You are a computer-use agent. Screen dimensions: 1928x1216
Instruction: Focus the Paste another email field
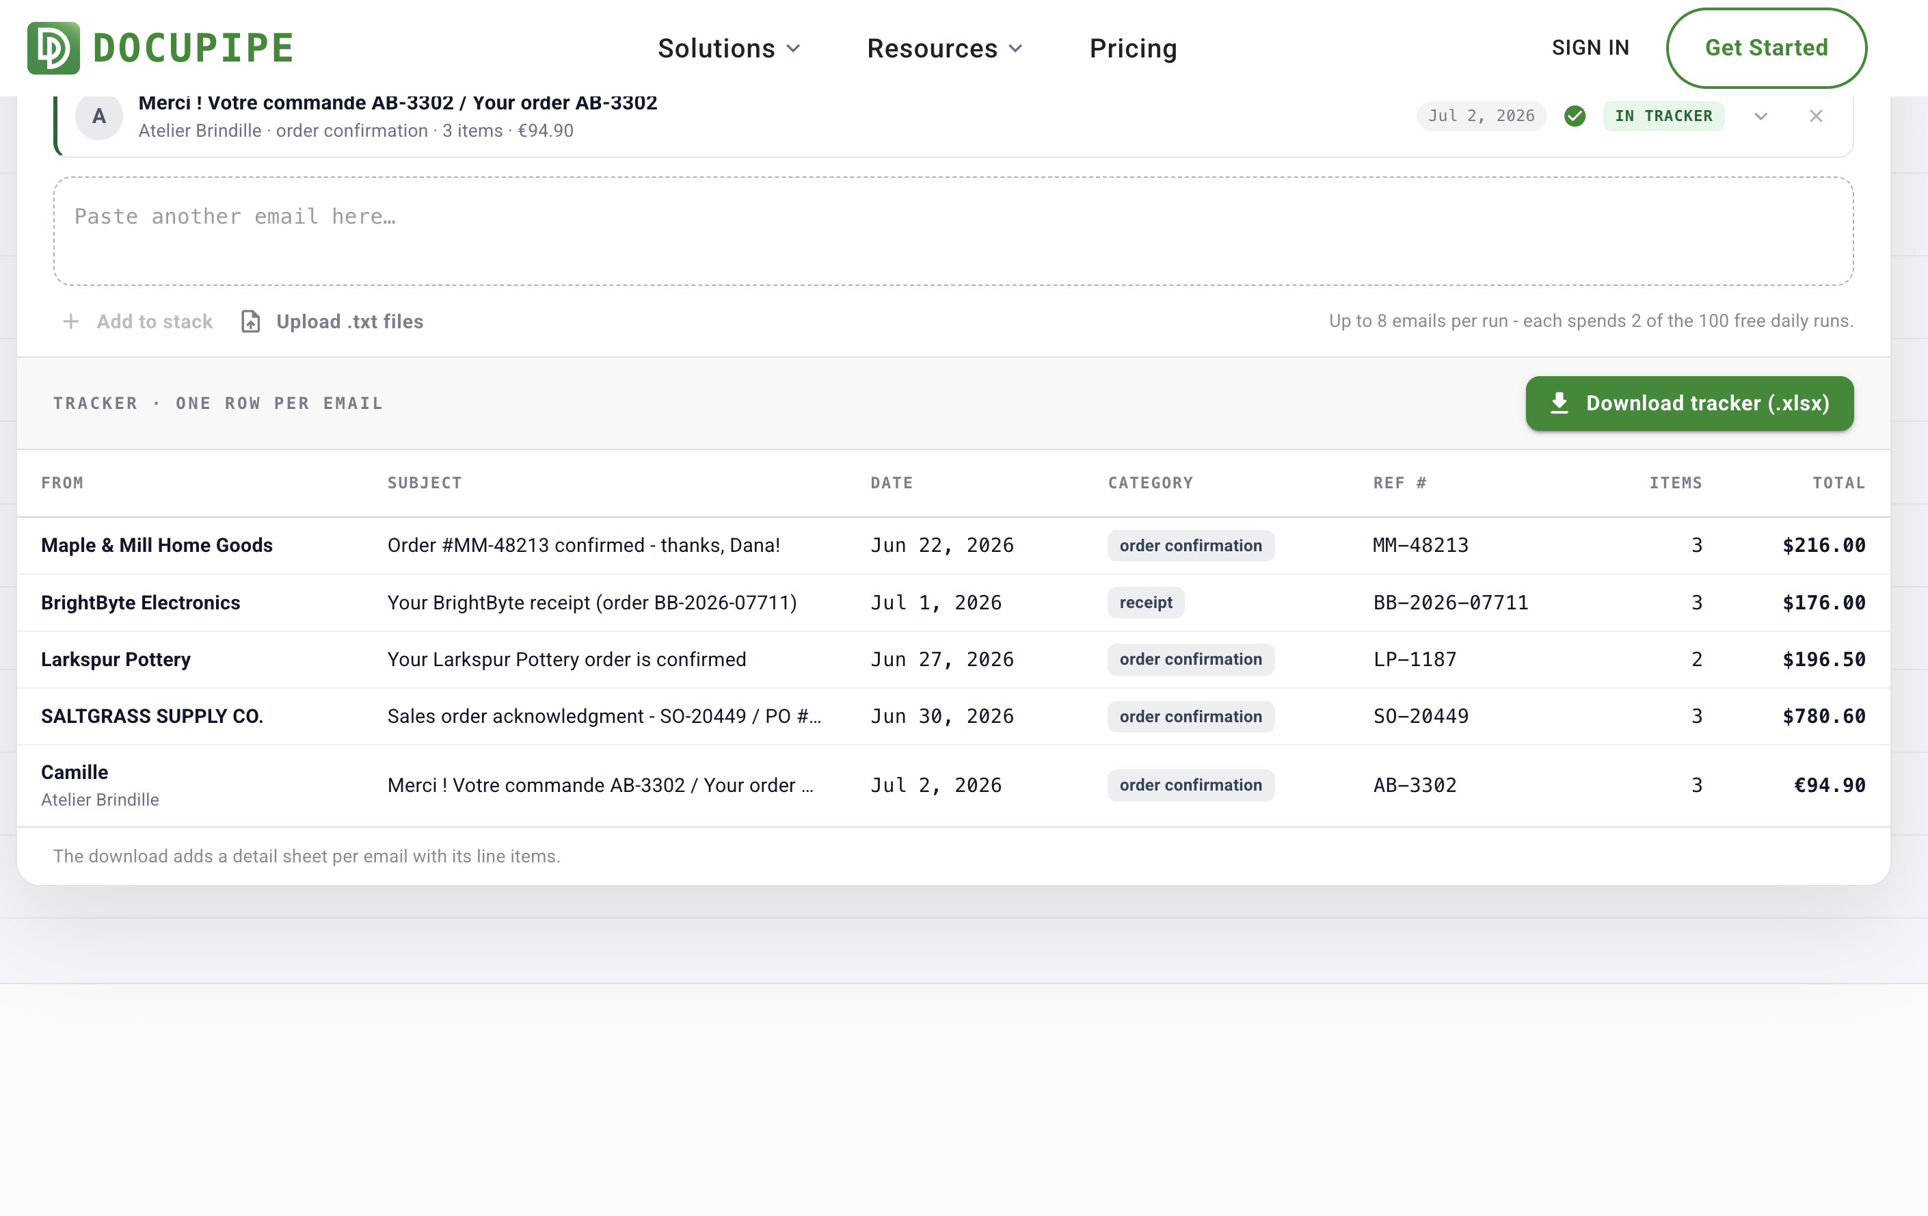(x=953, y=230)
